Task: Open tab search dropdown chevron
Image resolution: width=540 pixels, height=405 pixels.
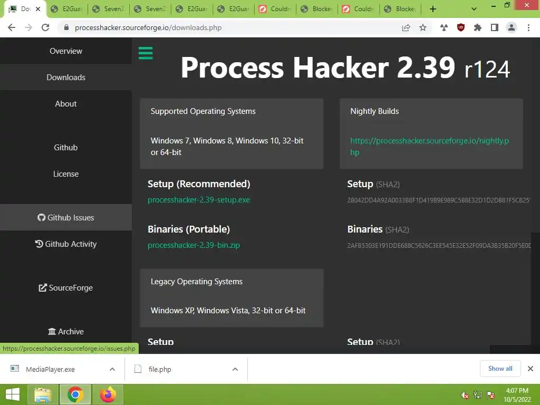Action: (474, 9)
